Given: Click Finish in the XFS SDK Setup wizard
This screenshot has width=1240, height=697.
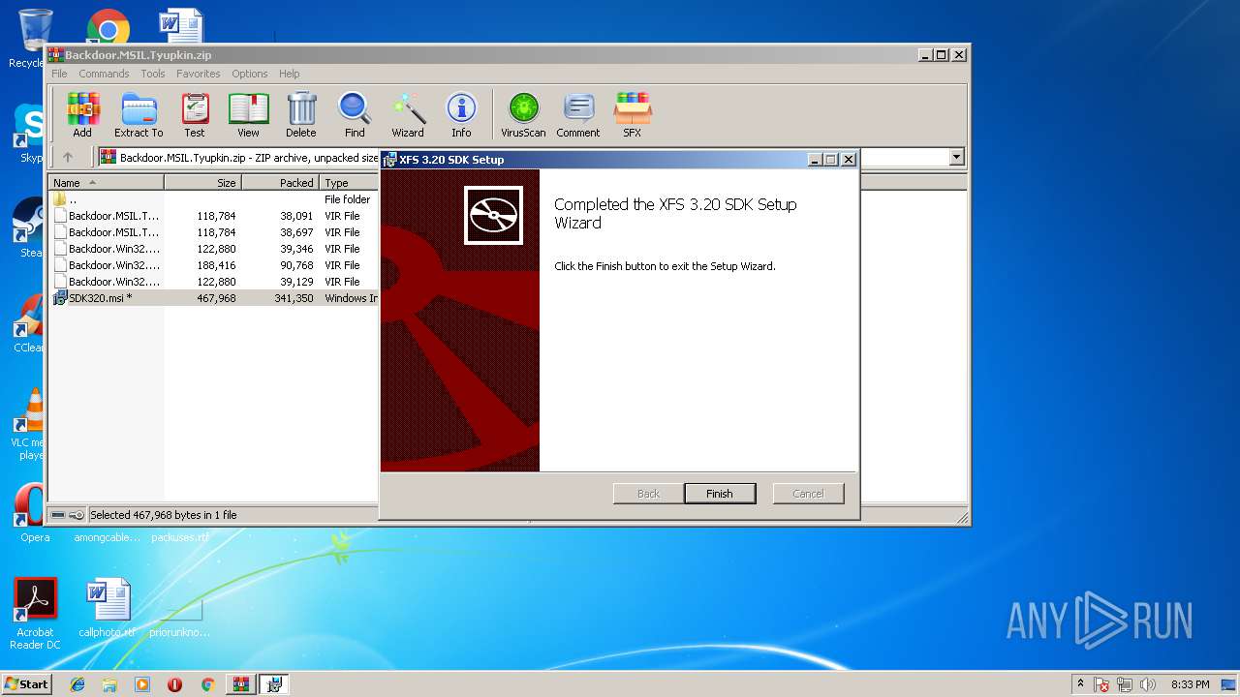Looking at the screenshot, I should 720,494.
